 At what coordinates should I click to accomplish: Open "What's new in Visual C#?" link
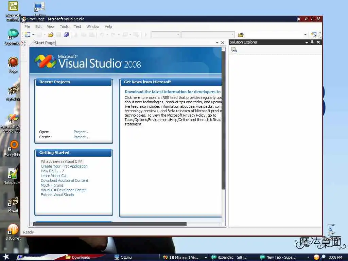61,161
